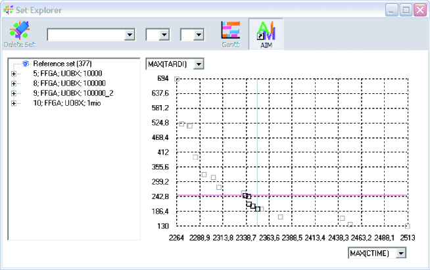Expand the '10; FFGA; UOBX; 1mio' node
Viewport: 430px width, 270px height.
(x=13, y=103)
